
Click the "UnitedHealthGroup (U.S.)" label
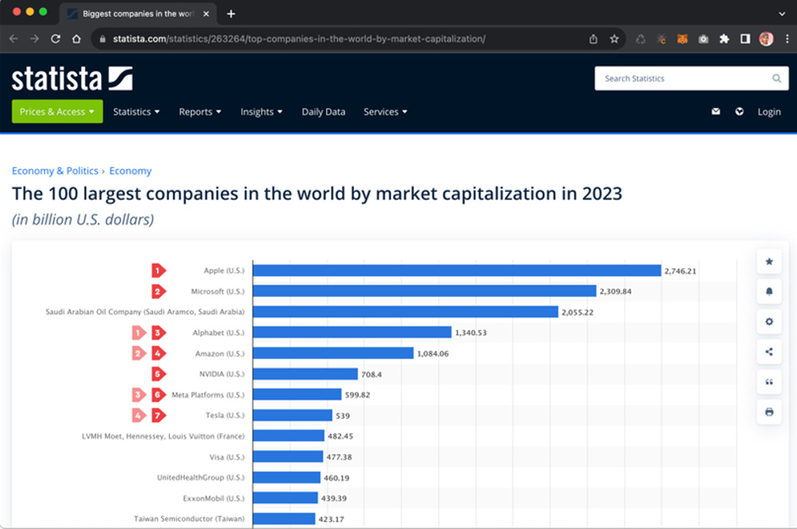(x=201, y=478)
